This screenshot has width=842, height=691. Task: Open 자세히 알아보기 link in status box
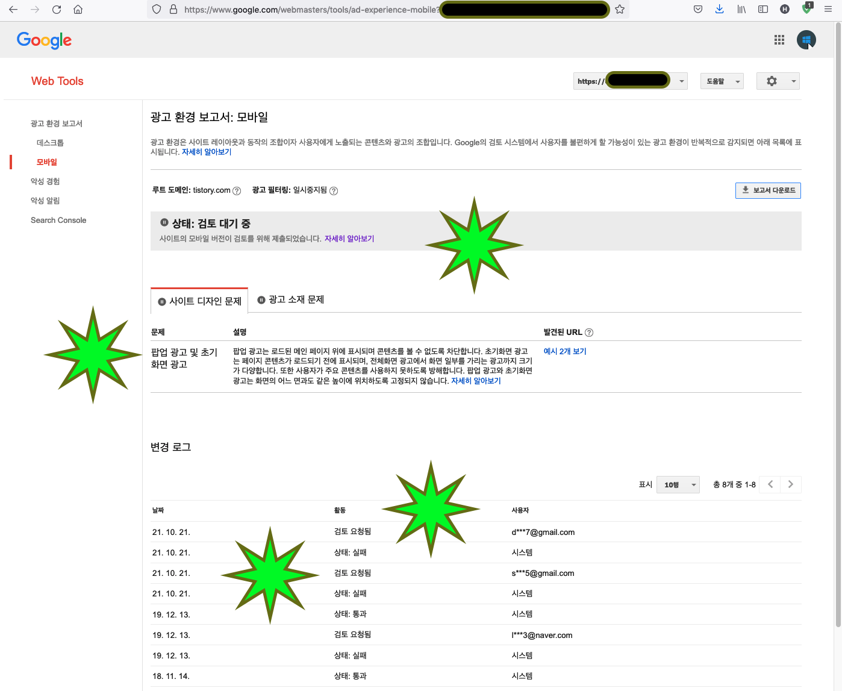pyautogui.click(x=349, y=239)
